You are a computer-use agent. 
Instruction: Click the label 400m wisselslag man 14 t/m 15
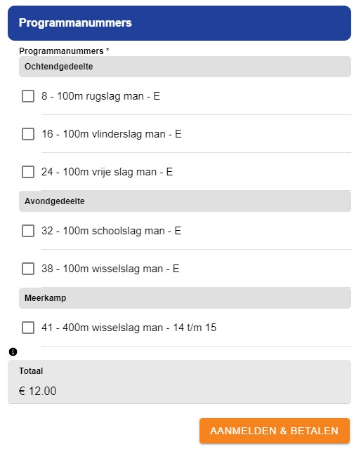(140, 328)
